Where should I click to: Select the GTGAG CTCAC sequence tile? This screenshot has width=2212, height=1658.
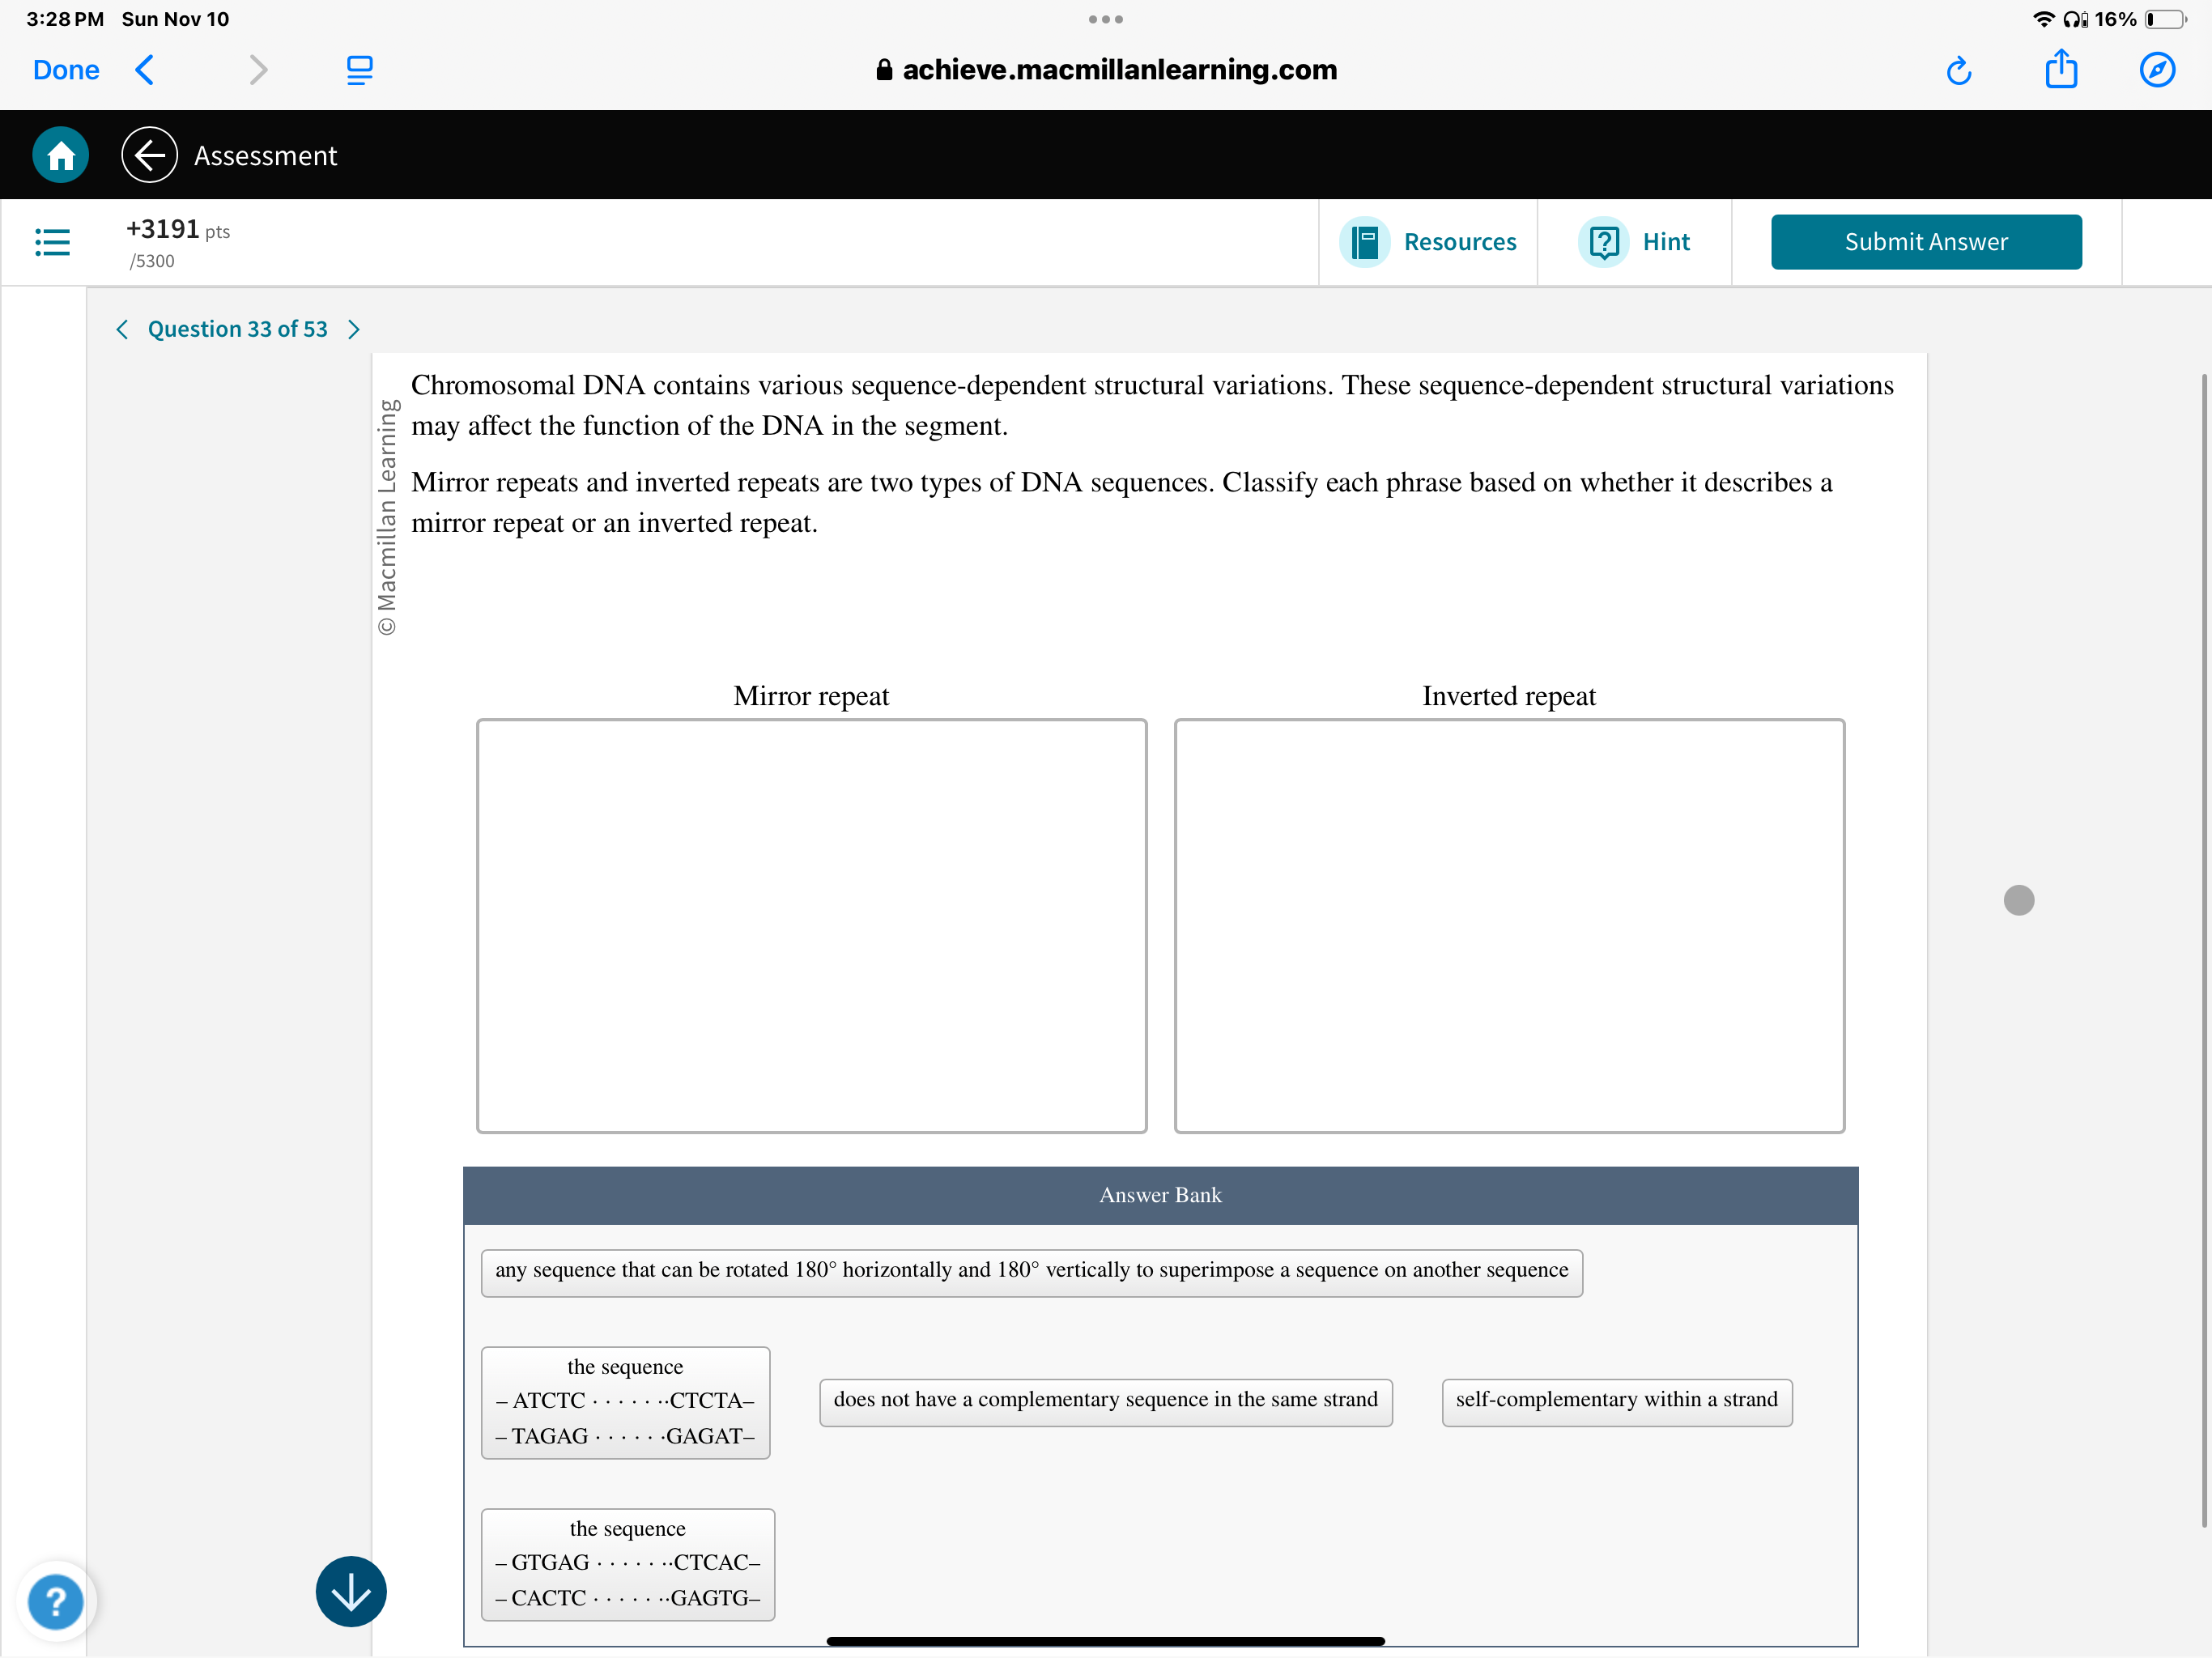tap(627, 1564)
